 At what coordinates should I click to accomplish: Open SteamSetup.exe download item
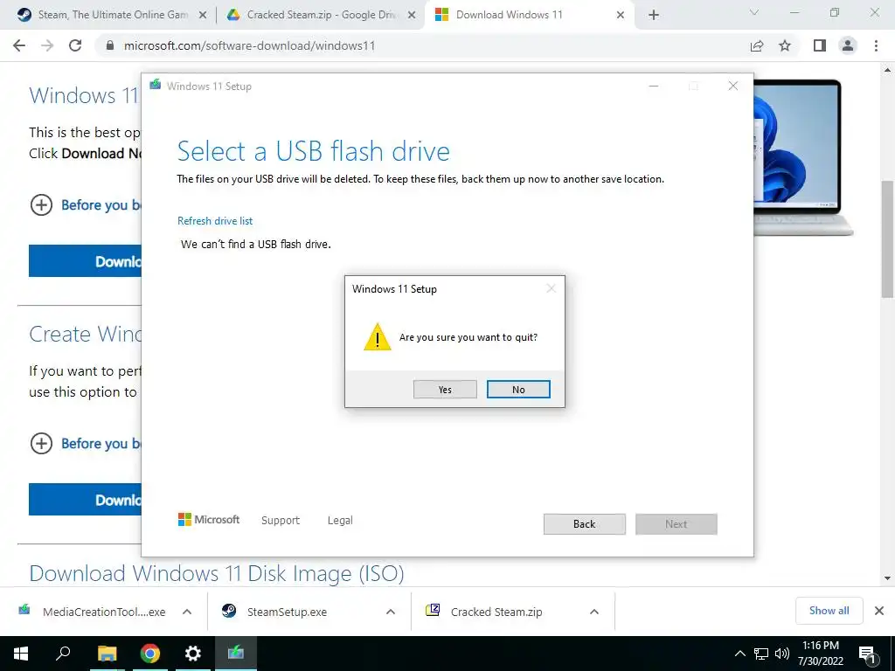pyautogui.click(x=275, y=612)
